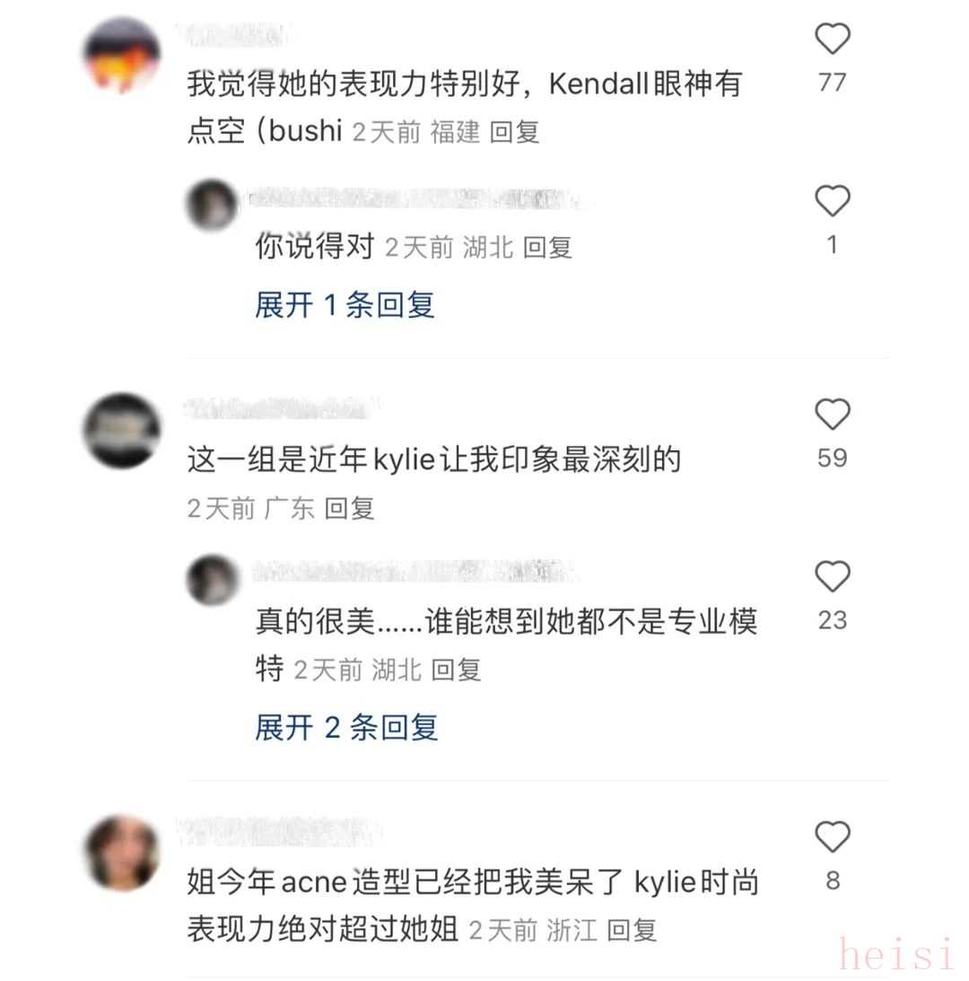Like the '你说得对' reply

pos(832,201)
